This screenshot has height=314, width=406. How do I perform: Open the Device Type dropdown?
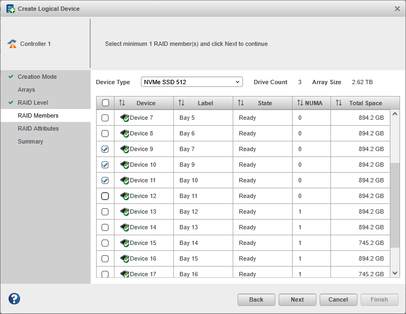pyautogui.click(x=192, y=82)
